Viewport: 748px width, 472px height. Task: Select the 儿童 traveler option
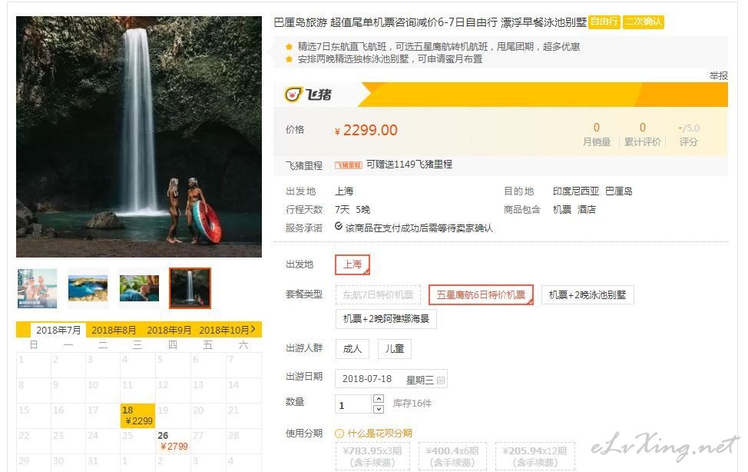[x=395, y=348]
